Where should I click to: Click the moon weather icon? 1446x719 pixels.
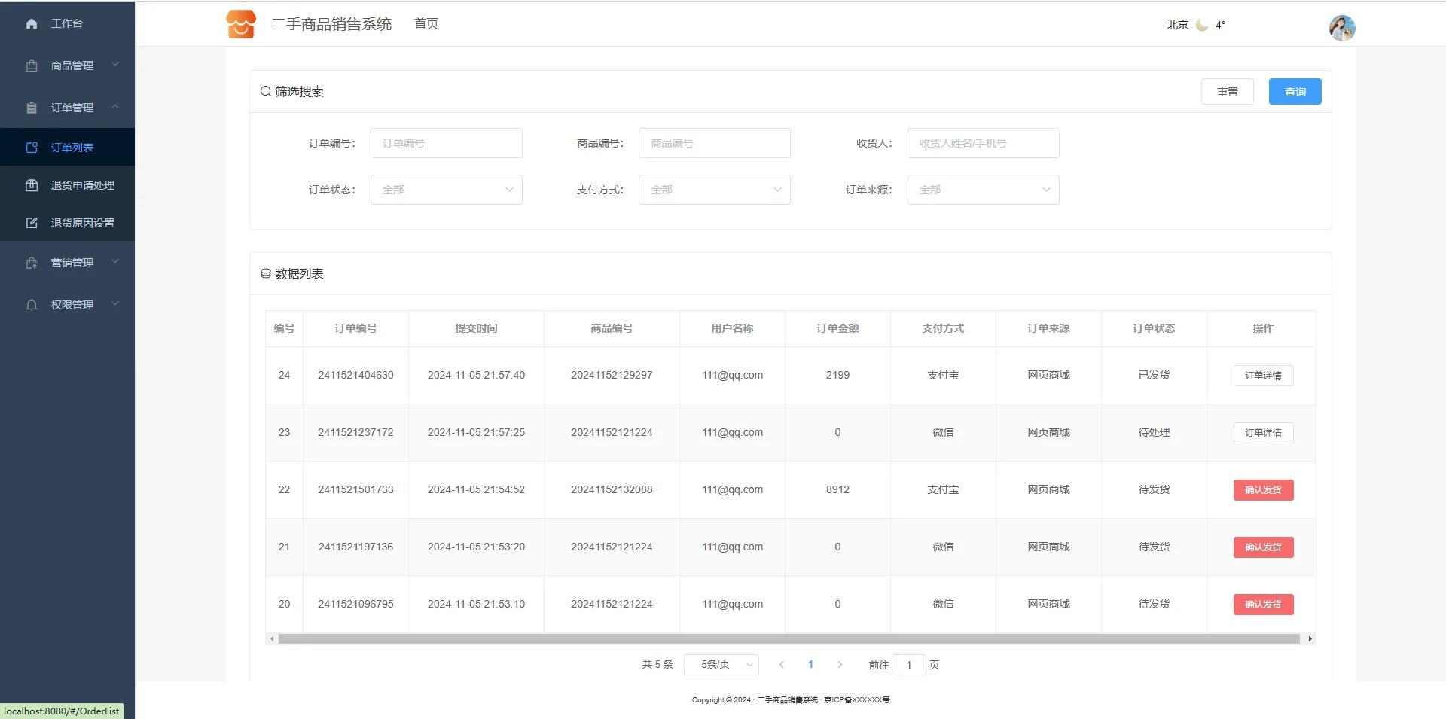[x=1202, y=25]
